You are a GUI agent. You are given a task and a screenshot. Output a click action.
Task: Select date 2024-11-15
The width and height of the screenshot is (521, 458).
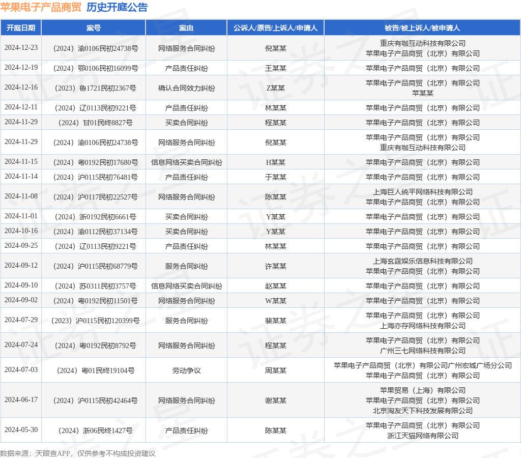[21, 161]
